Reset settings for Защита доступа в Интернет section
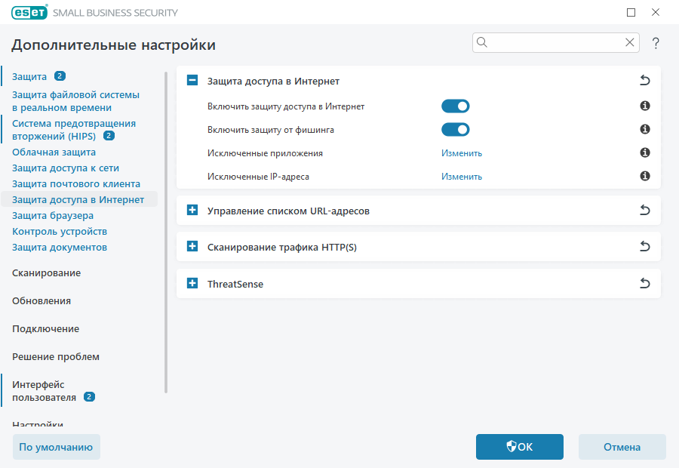The height and width of the screenshot is (468, 679). [644, 80]
